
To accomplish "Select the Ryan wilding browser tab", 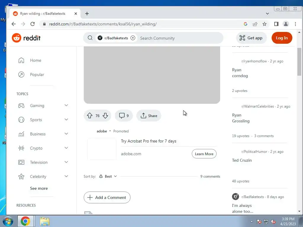I will [x=45, y=14].
